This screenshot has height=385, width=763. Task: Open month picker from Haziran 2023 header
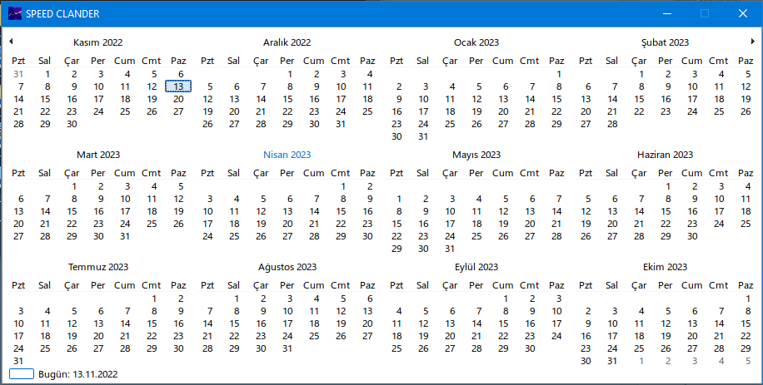666,155
